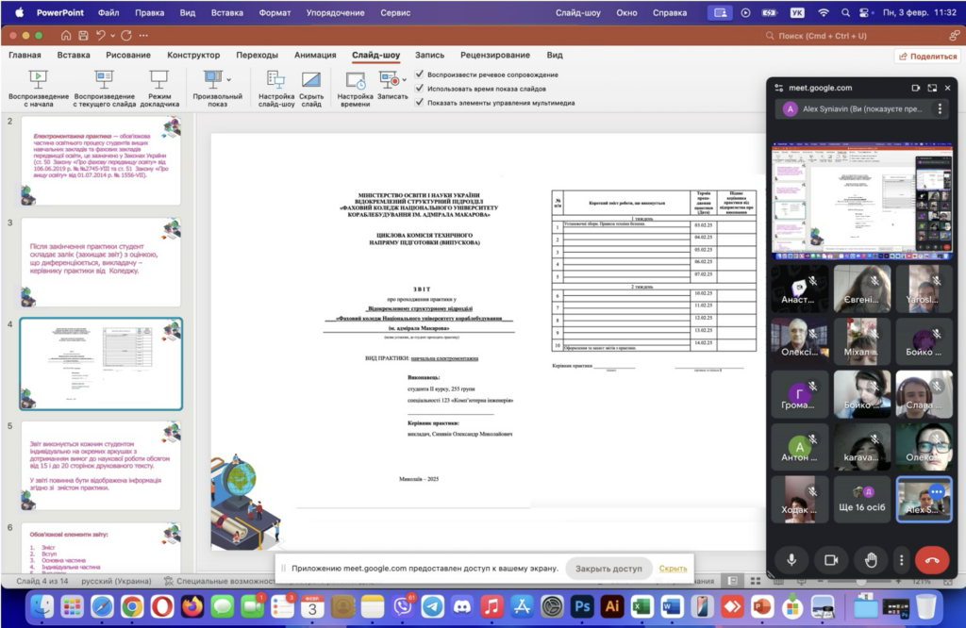Viewport: 966px width, 628px height.
Task: Open the undo history dropdown arrow
Action: [x=112, y=37]
